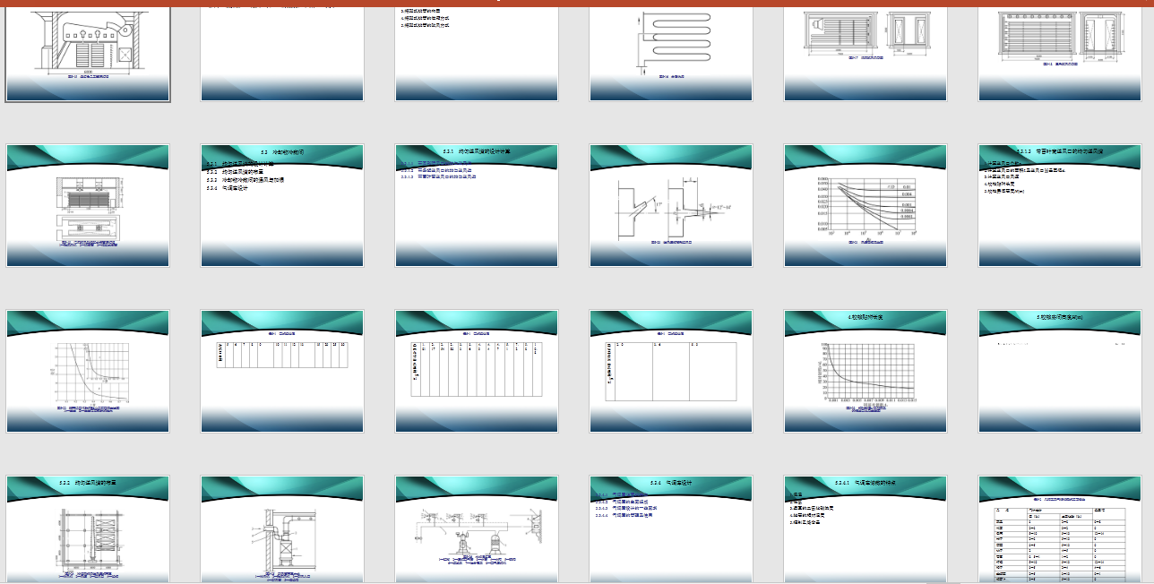Open the slide titled 5.2.2 with floor plan
Image resolution: width=1154 pixels, height=584 pixels.
87,530
